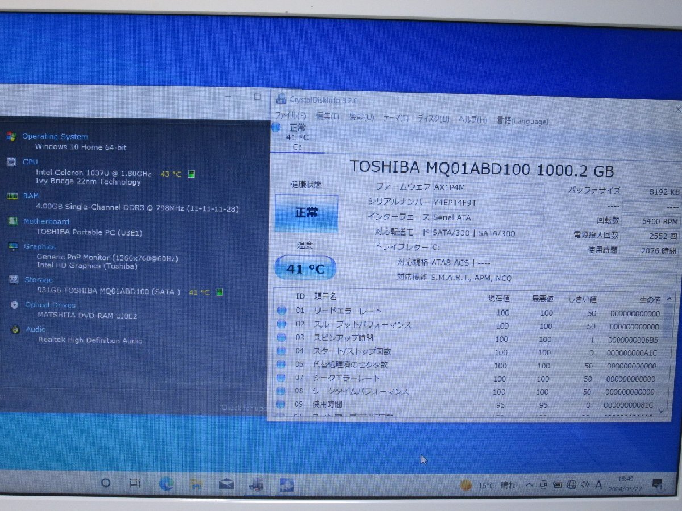The height and width of the screenshot is (511, 682).
Task: Click the RAM module icon in Speccy
Action: (11, 196)
